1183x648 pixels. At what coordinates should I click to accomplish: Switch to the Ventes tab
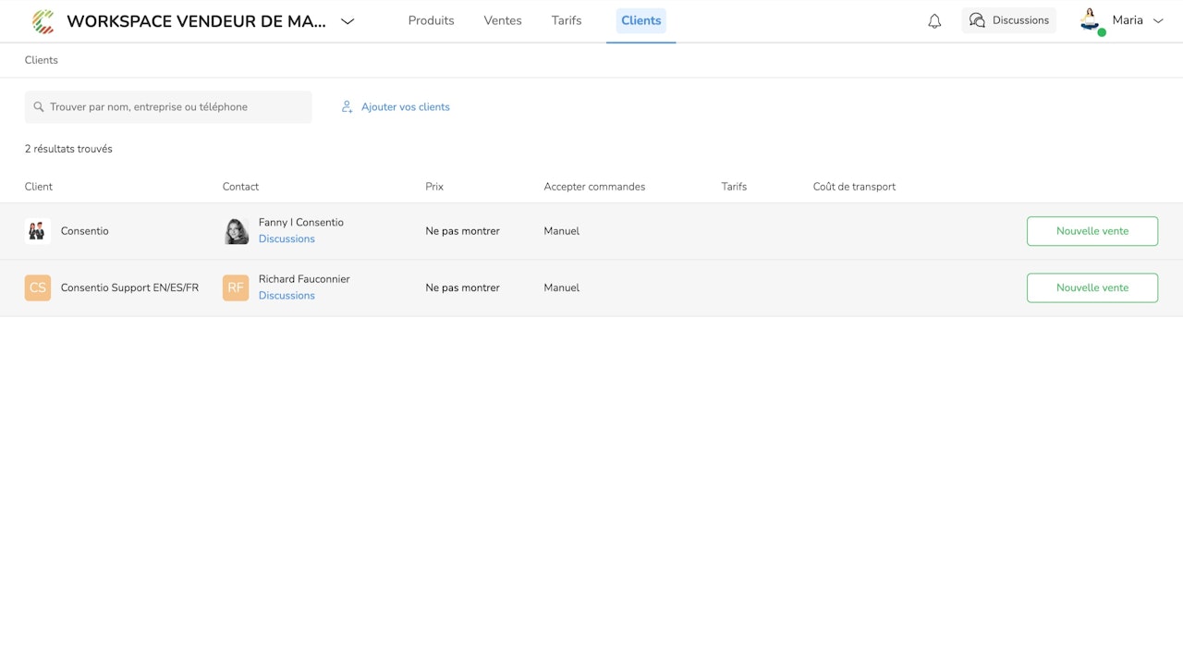tap(503, 20)
